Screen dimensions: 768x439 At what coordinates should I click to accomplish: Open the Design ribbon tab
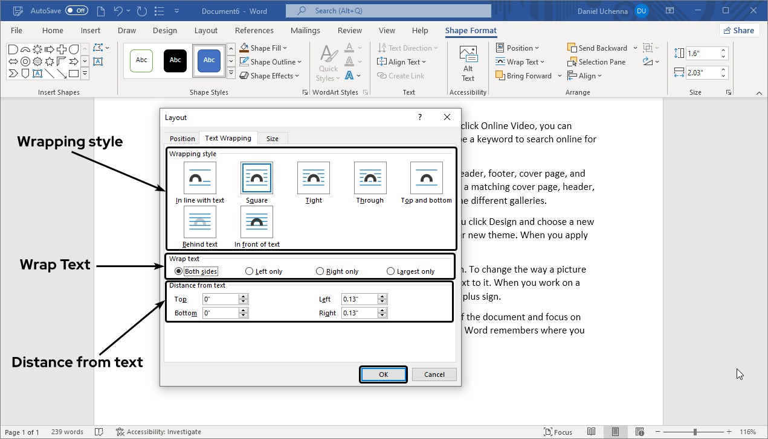(x=165, y=31)
